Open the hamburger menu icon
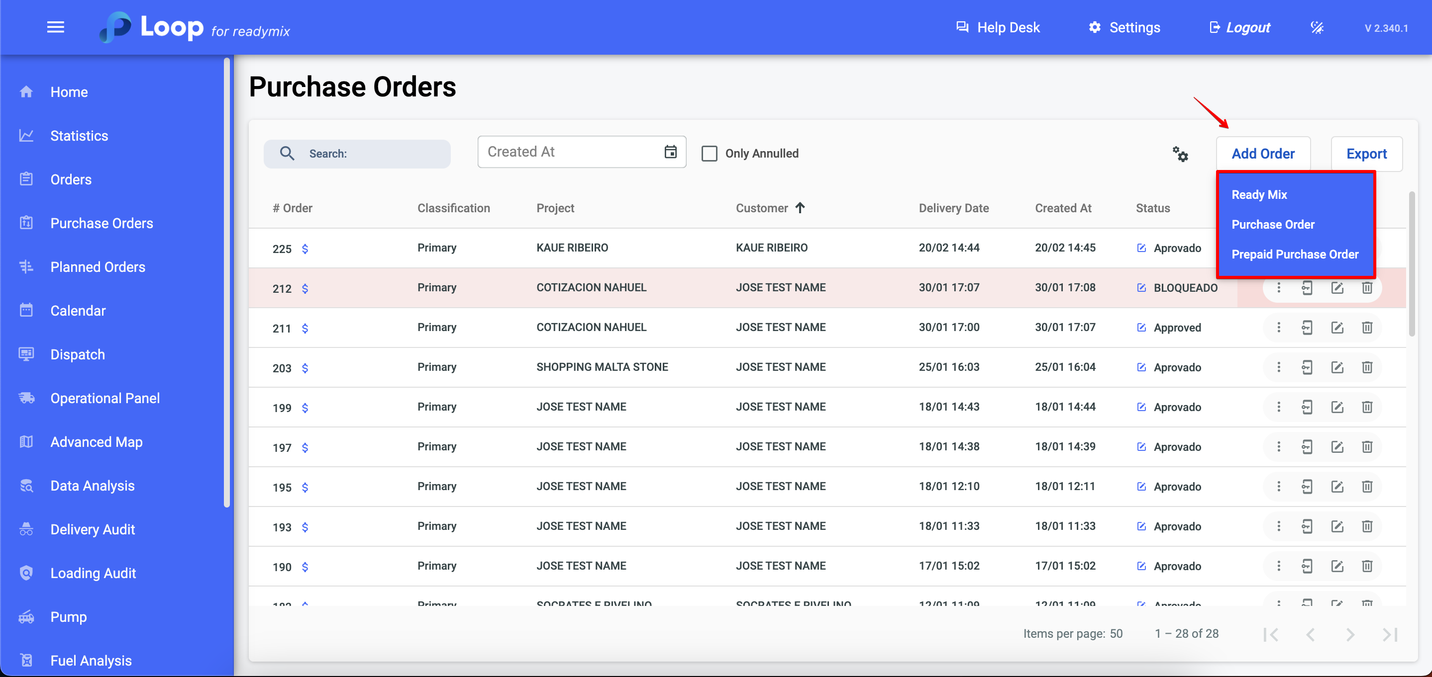This screenshot has height=677, width=1432. click(x=55, y=27)
